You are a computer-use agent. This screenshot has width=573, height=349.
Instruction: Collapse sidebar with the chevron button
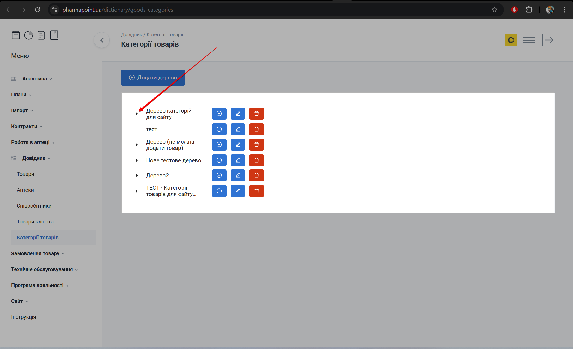102,40
